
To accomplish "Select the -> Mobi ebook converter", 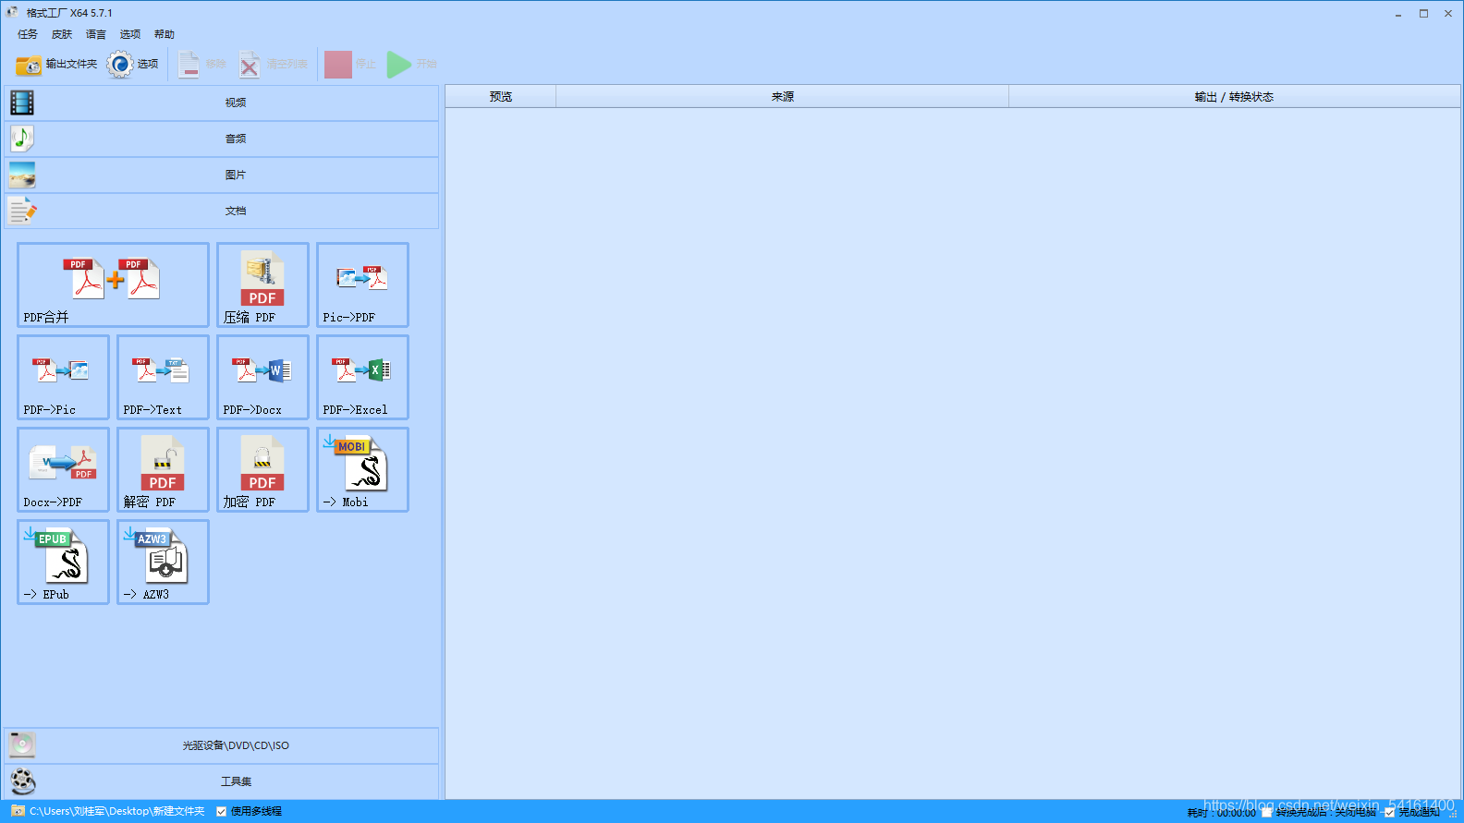I will click(x=362, y=469).
